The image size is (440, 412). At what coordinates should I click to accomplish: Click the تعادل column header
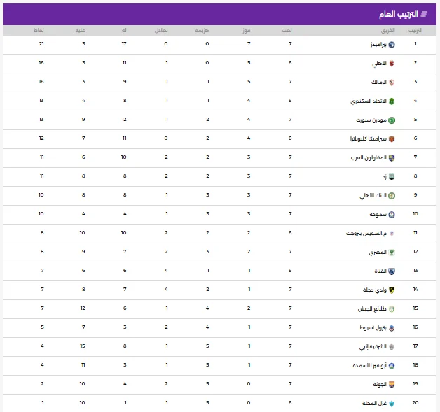pos(161,30)
